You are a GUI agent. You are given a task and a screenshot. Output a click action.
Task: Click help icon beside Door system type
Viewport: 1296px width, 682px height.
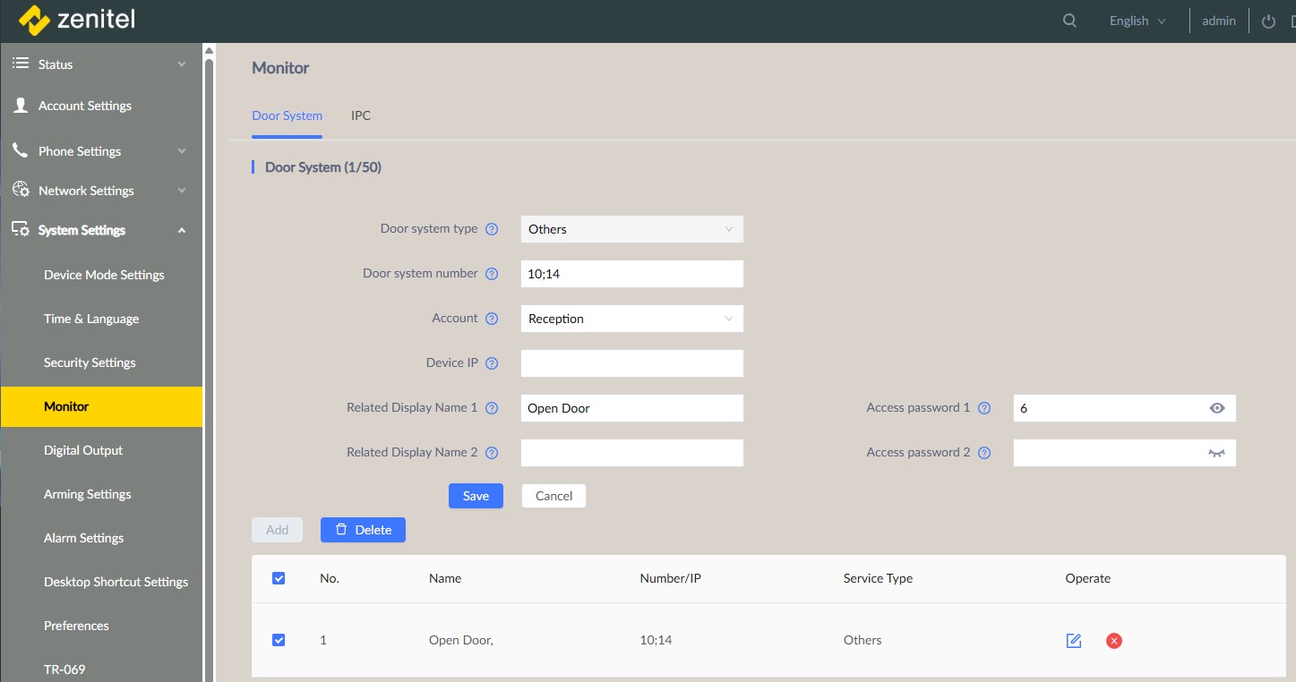pos(492,229)
